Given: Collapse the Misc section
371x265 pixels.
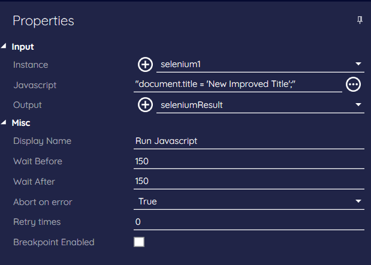Looking at the screenshot, I should tap(5, 123).
